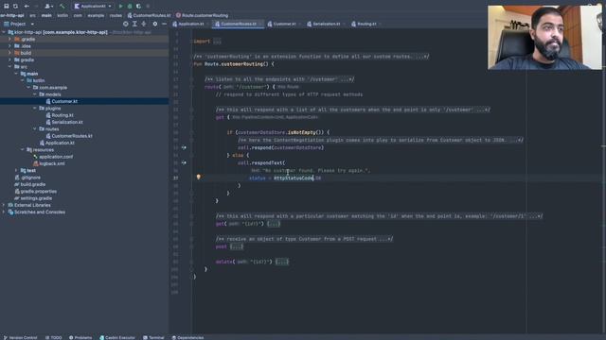Expand the .idea folder in project tree
The height and width of the screenshot is (340, 606).
coord(10,46)
